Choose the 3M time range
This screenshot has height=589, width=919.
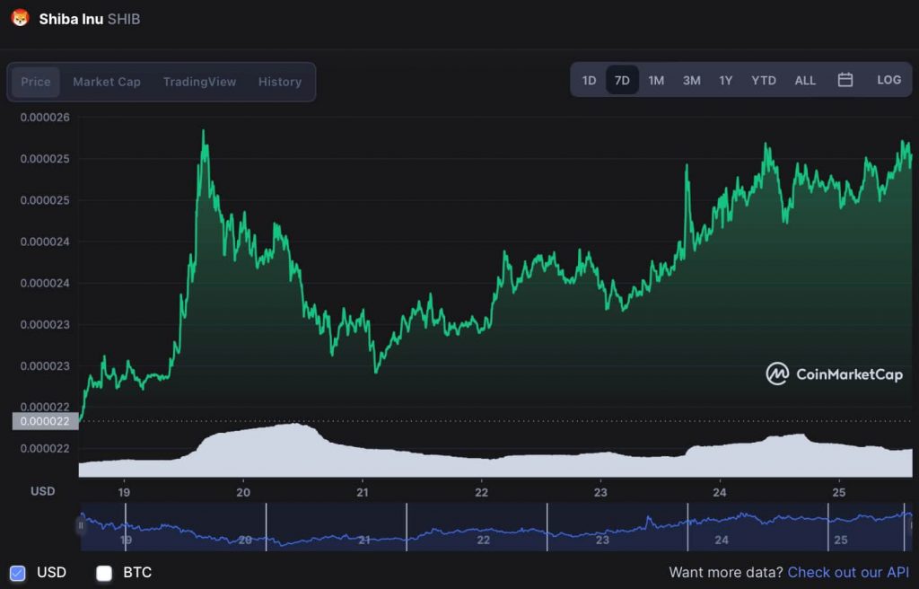click(691, 80)
